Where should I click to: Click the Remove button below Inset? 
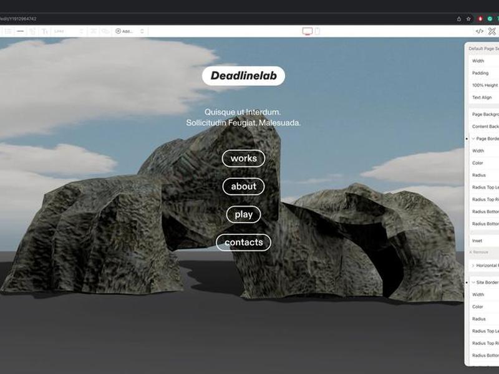(x=478, y=252)
